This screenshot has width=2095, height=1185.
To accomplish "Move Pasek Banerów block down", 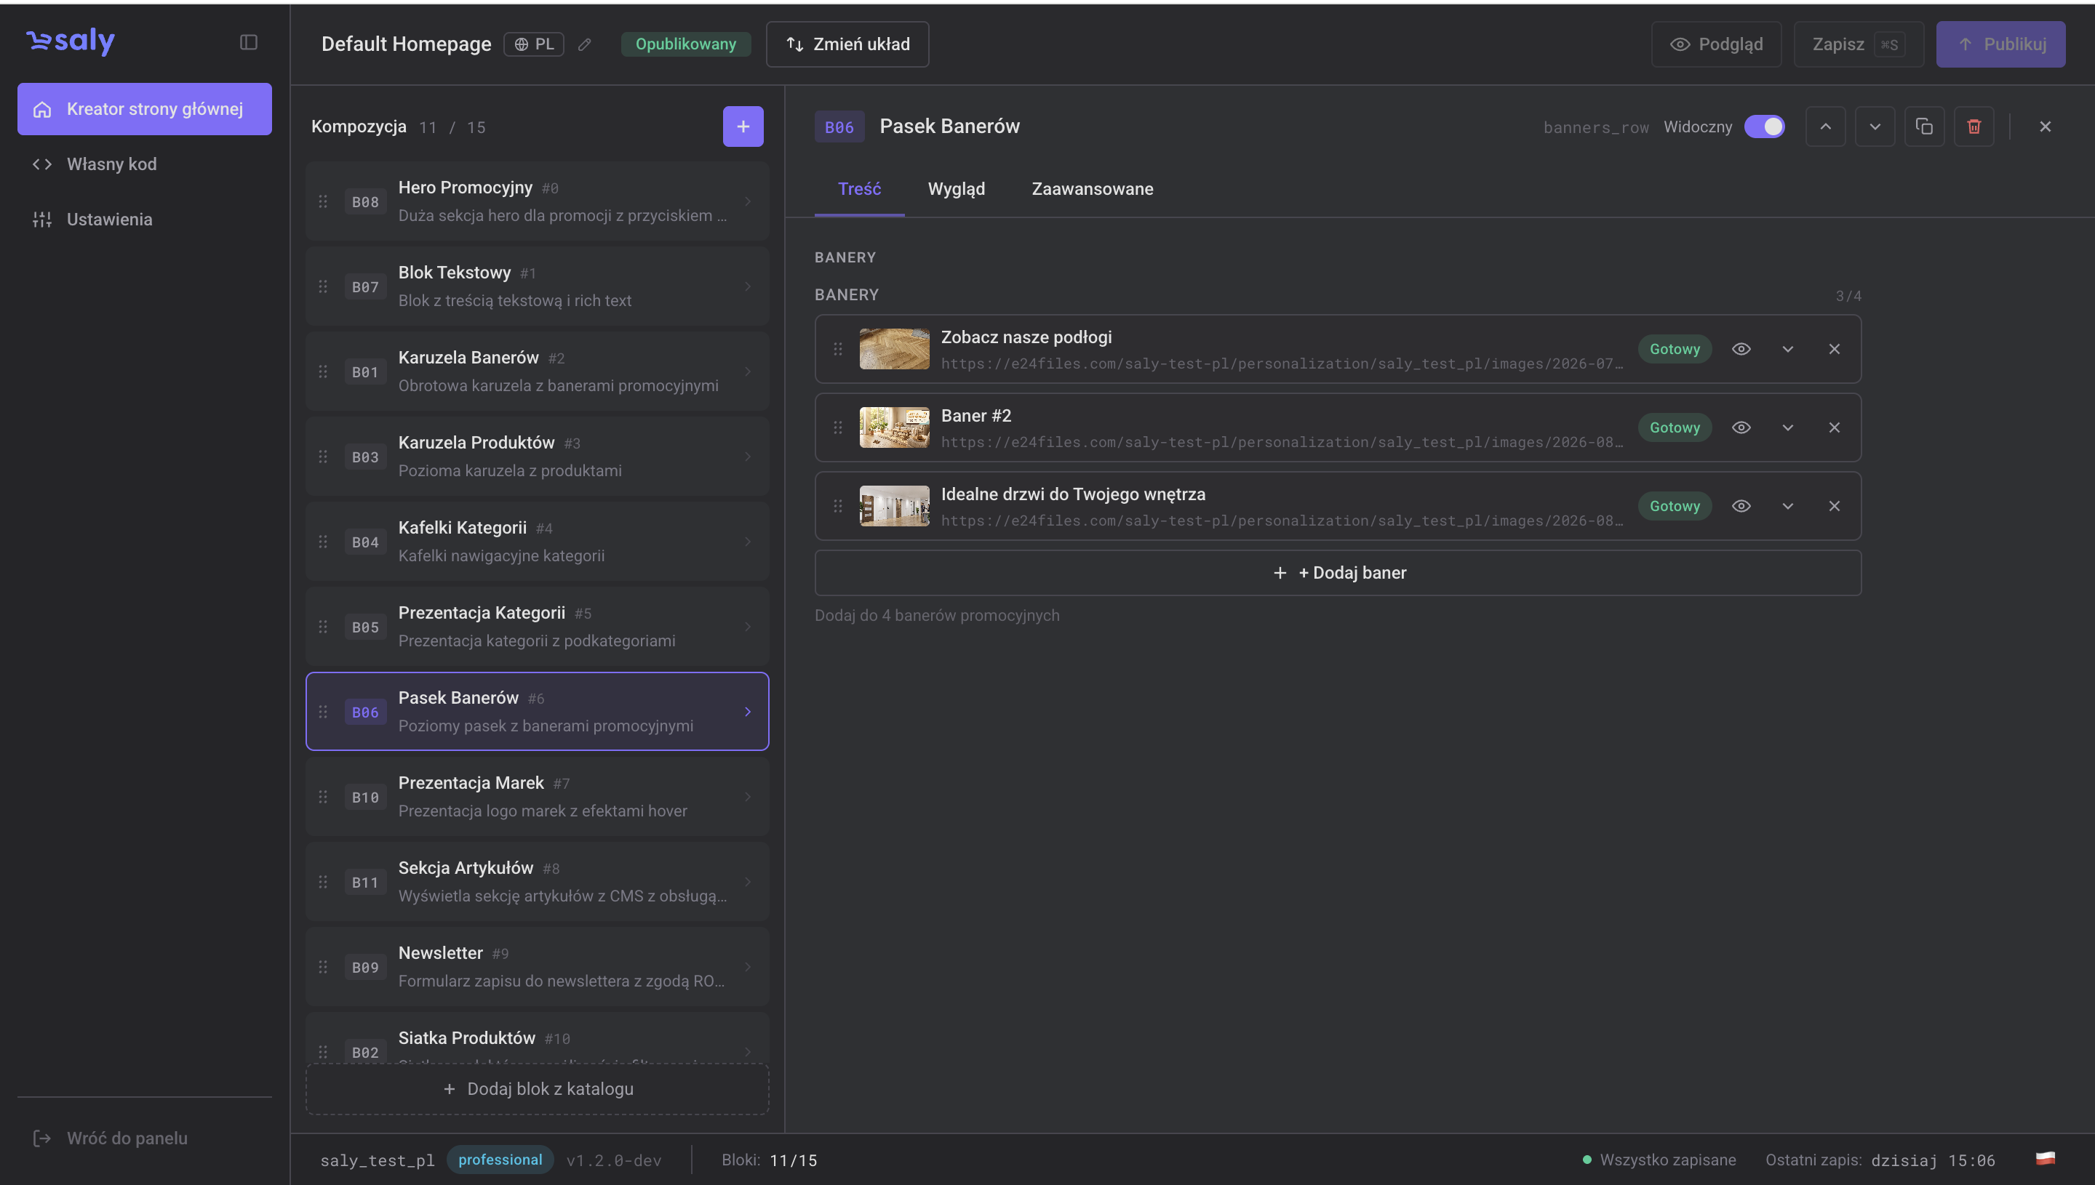I will point(1875,126).
